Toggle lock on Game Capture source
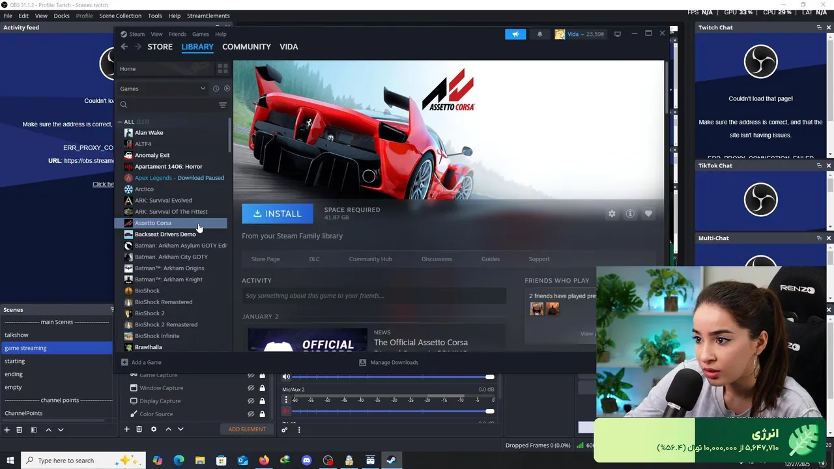The image size is (834, 469). (263, 375)
